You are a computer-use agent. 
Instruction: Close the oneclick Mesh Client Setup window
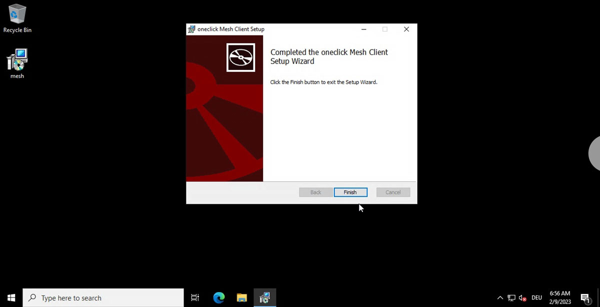pyautogui.click(x=406, y=29)
